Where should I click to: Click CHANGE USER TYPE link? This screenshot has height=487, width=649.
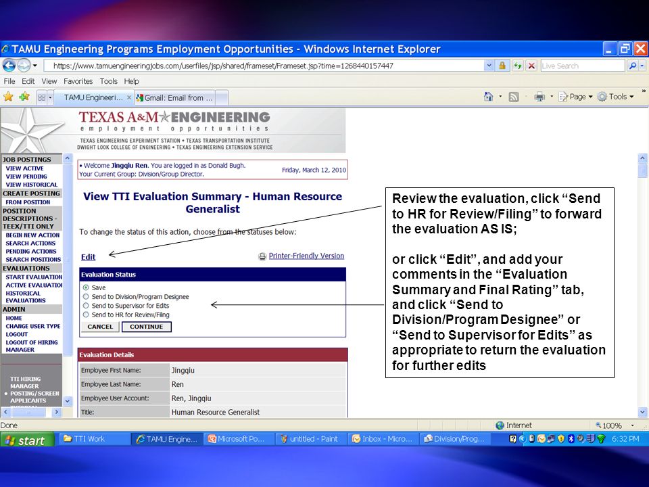pyautogui.click(x=32, y=326)
